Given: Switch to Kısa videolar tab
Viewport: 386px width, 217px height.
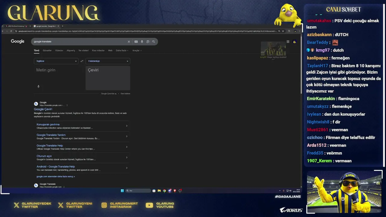Looking at the screenshot, I should tap(98, 50).
